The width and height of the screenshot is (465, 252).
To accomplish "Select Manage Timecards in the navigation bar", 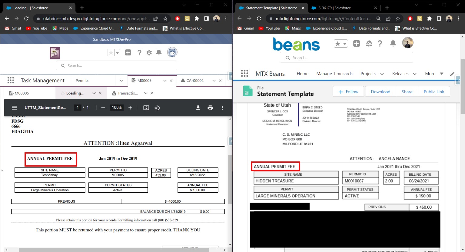I will click(334, 73).
